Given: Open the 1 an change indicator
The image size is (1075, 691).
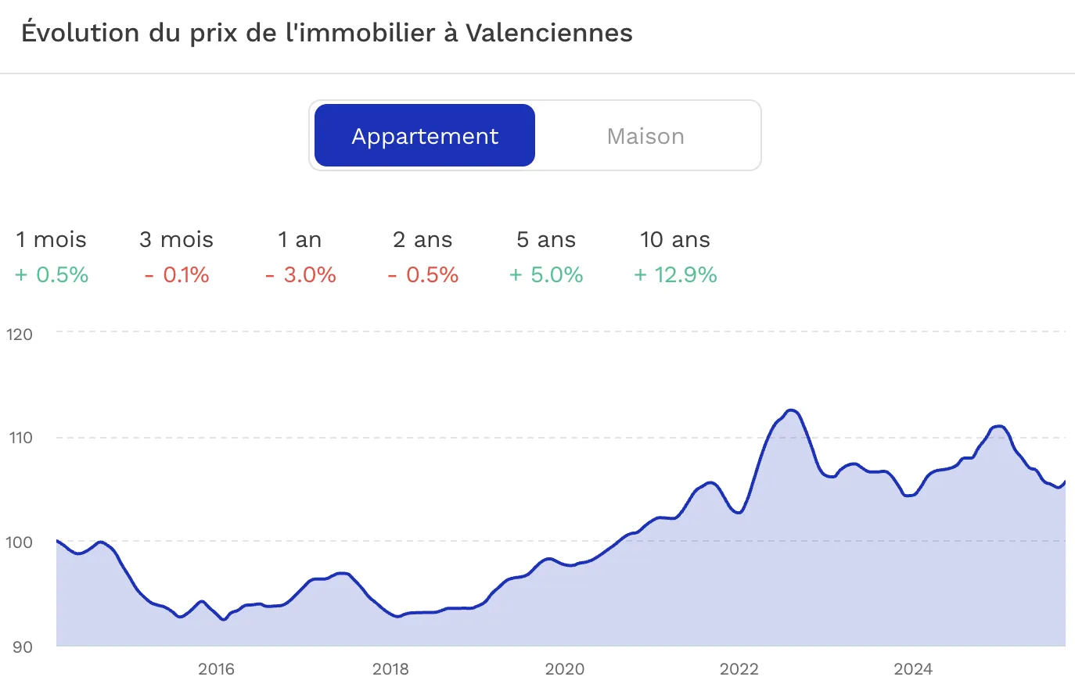Looking at the screenshot, I should tap(299, 258).
